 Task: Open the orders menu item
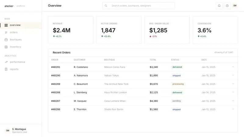(21, 32)
